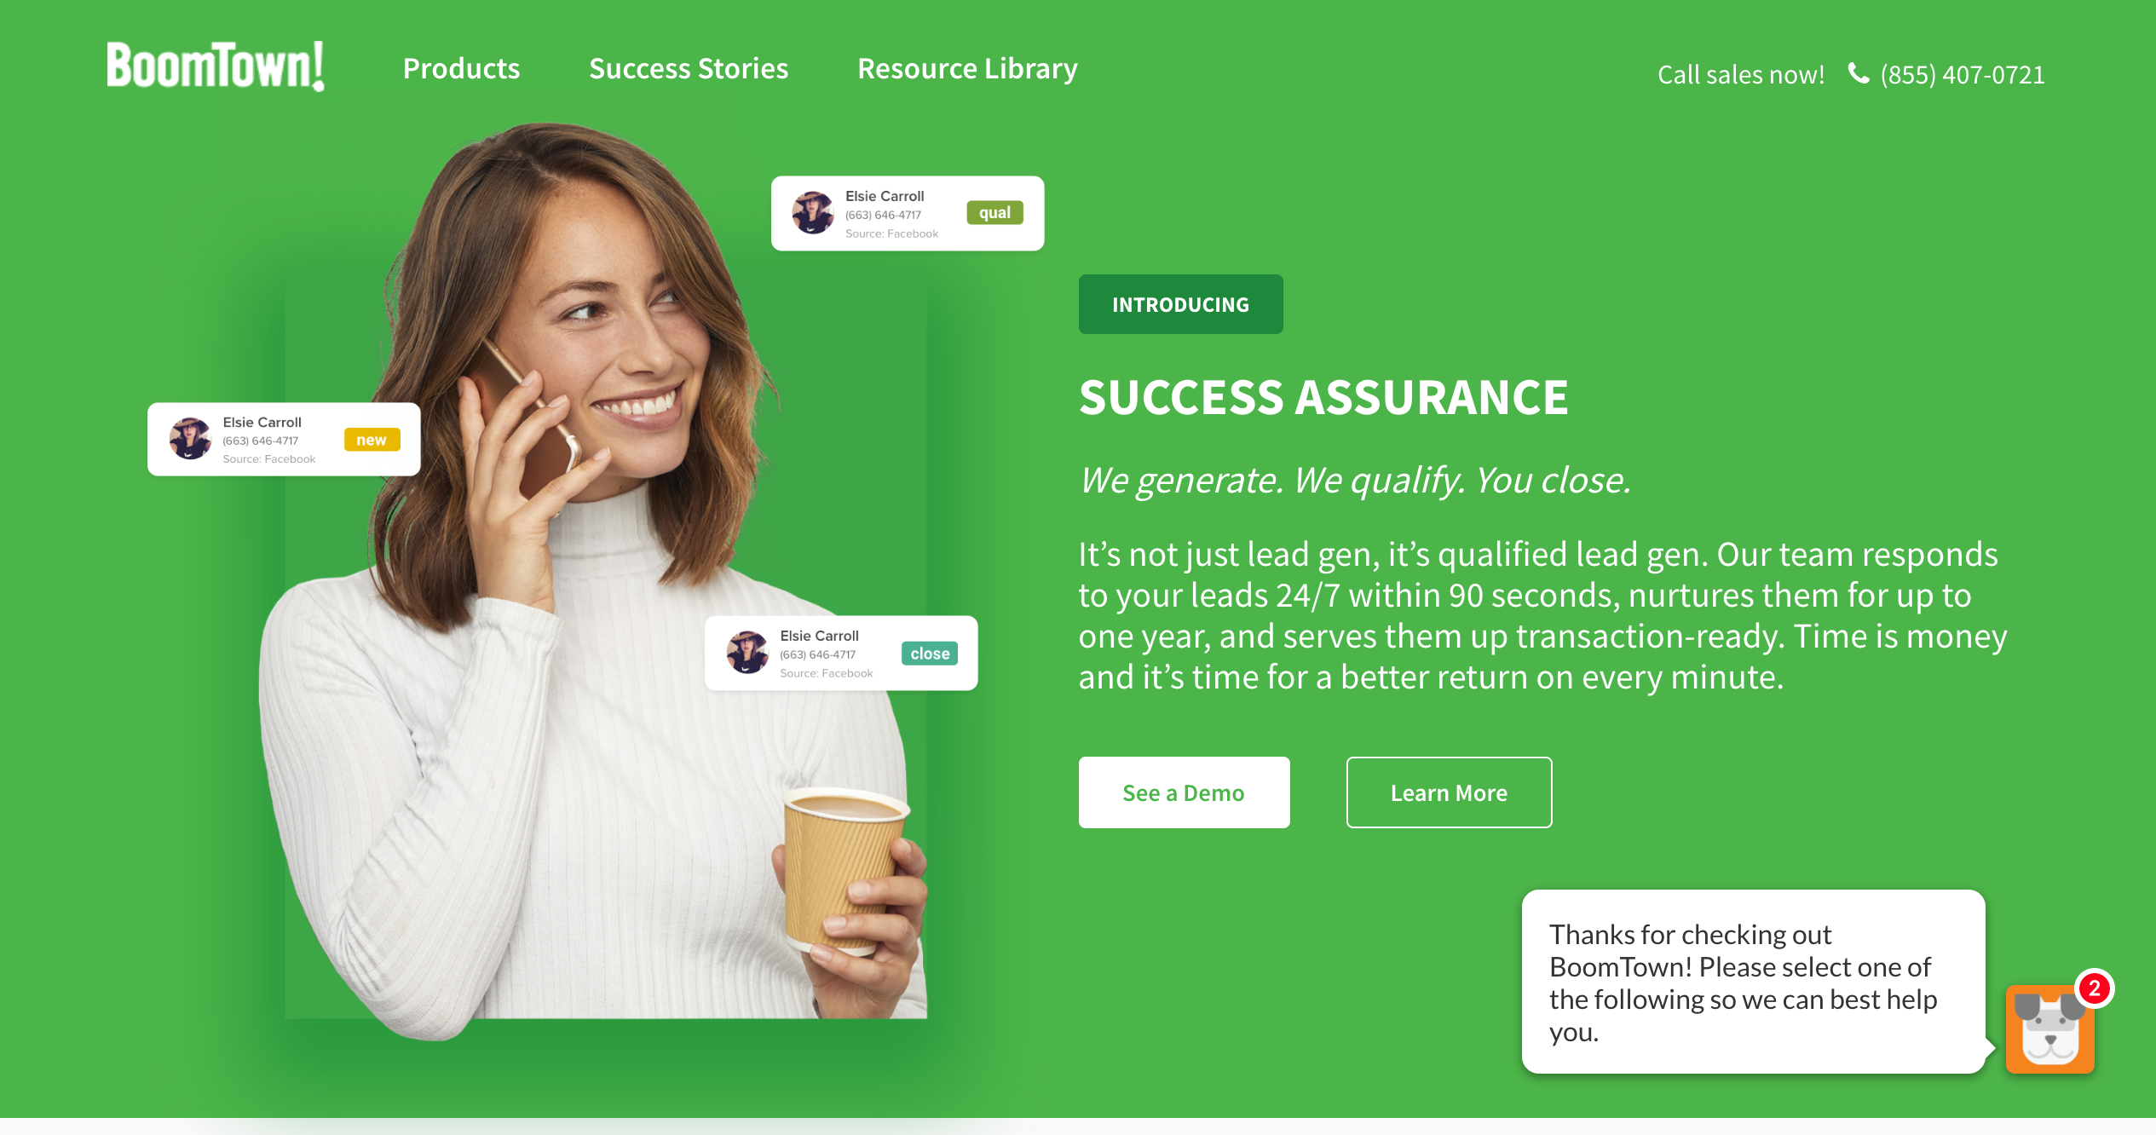Open the Thanks for checking out chat bubble
The width and height of the screenshot is (2156, 1135).
click(x=1753, y=982)
